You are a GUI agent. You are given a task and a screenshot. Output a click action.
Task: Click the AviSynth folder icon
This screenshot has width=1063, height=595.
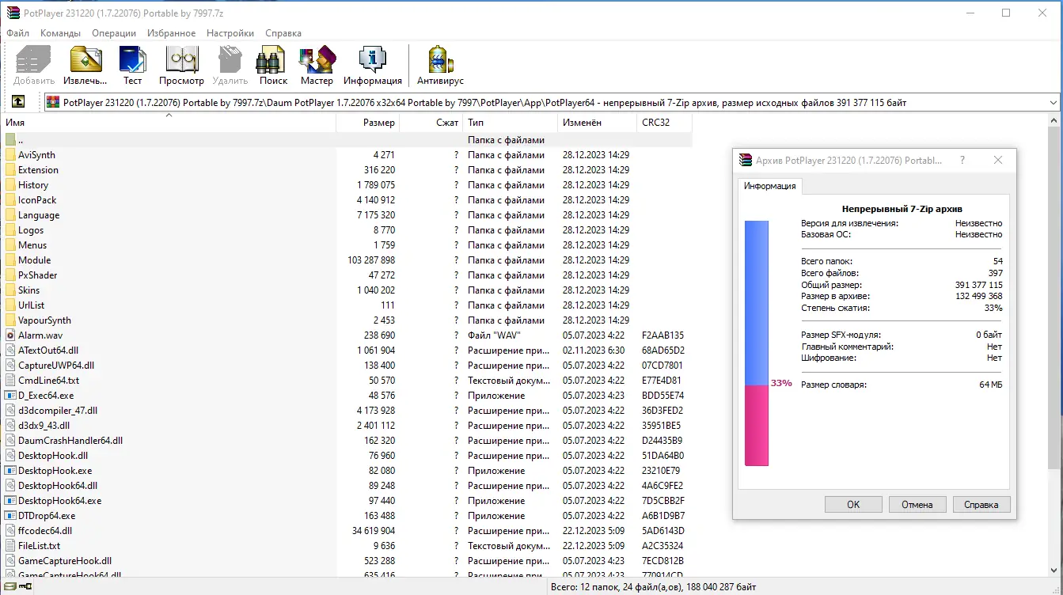(x=10, y=155)
